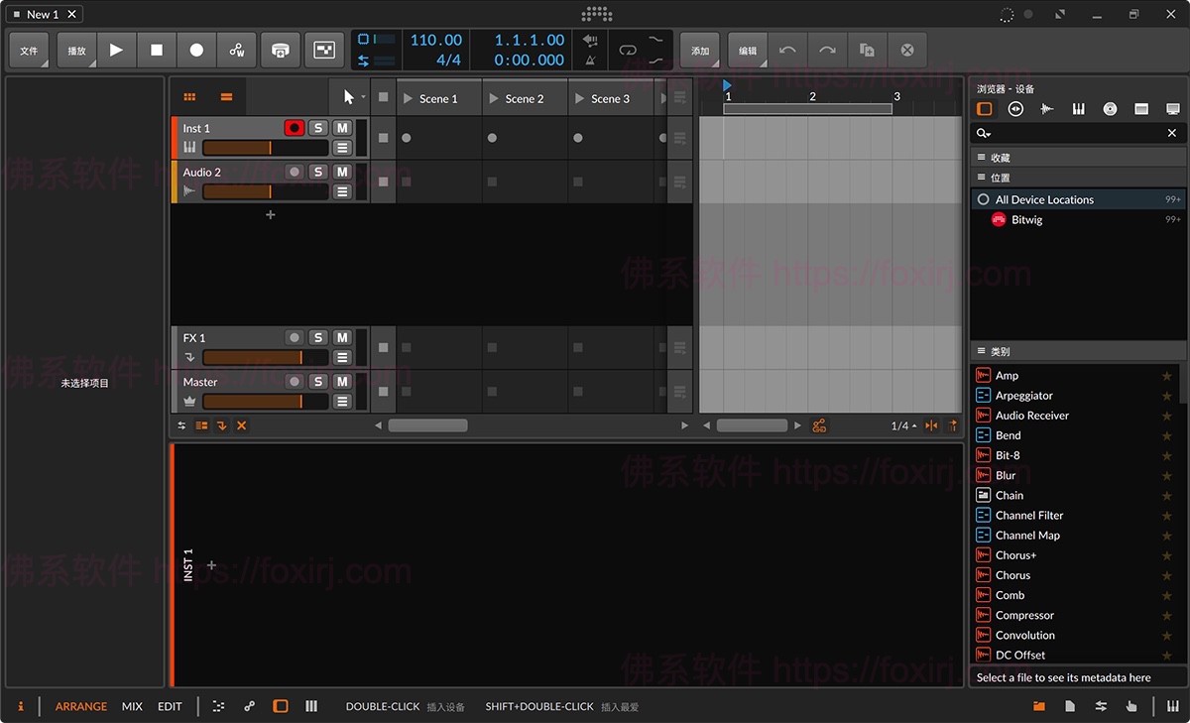Screen dimensions: 1190x723
Task: Open the search scope dropdown in the browser
Action: point(983,132)
